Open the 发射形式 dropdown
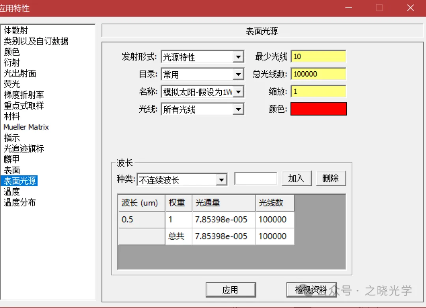 coord(238,58)
